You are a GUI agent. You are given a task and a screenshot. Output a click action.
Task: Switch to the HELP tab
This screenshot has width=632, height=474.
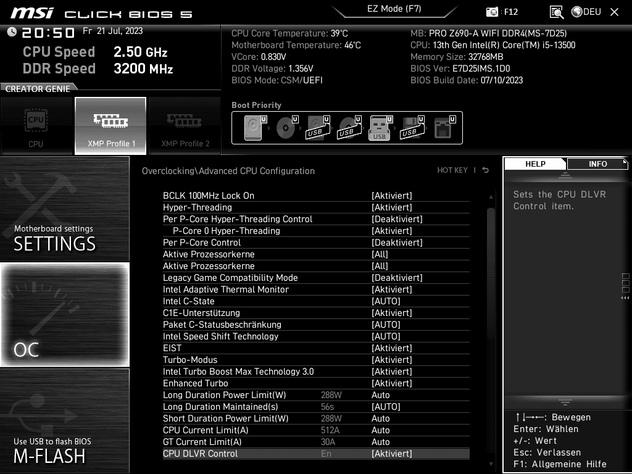[x=535, y=164]
